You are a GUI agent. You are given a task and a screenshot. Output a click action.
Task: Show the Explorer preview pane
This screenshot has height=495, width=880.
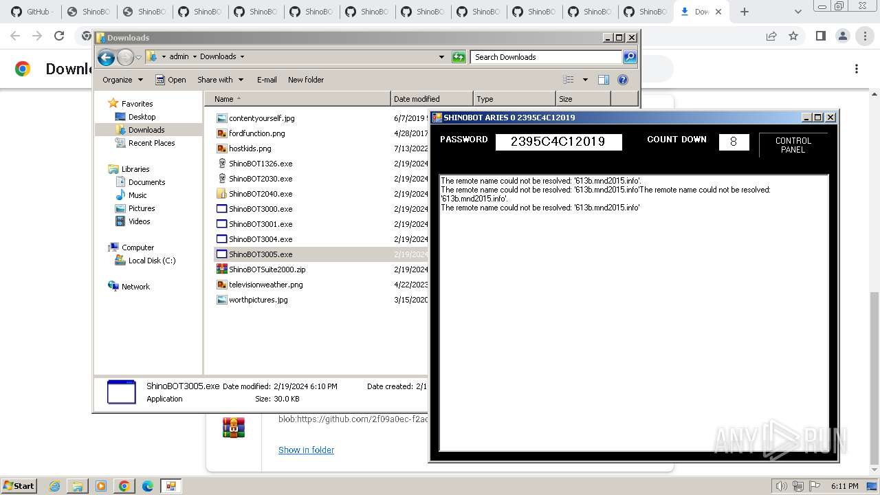coord(603,80)
